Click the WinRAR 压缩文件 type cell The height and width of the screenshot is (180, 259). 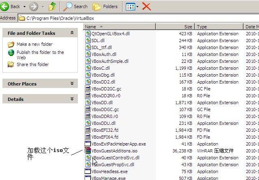pos(215,151)
